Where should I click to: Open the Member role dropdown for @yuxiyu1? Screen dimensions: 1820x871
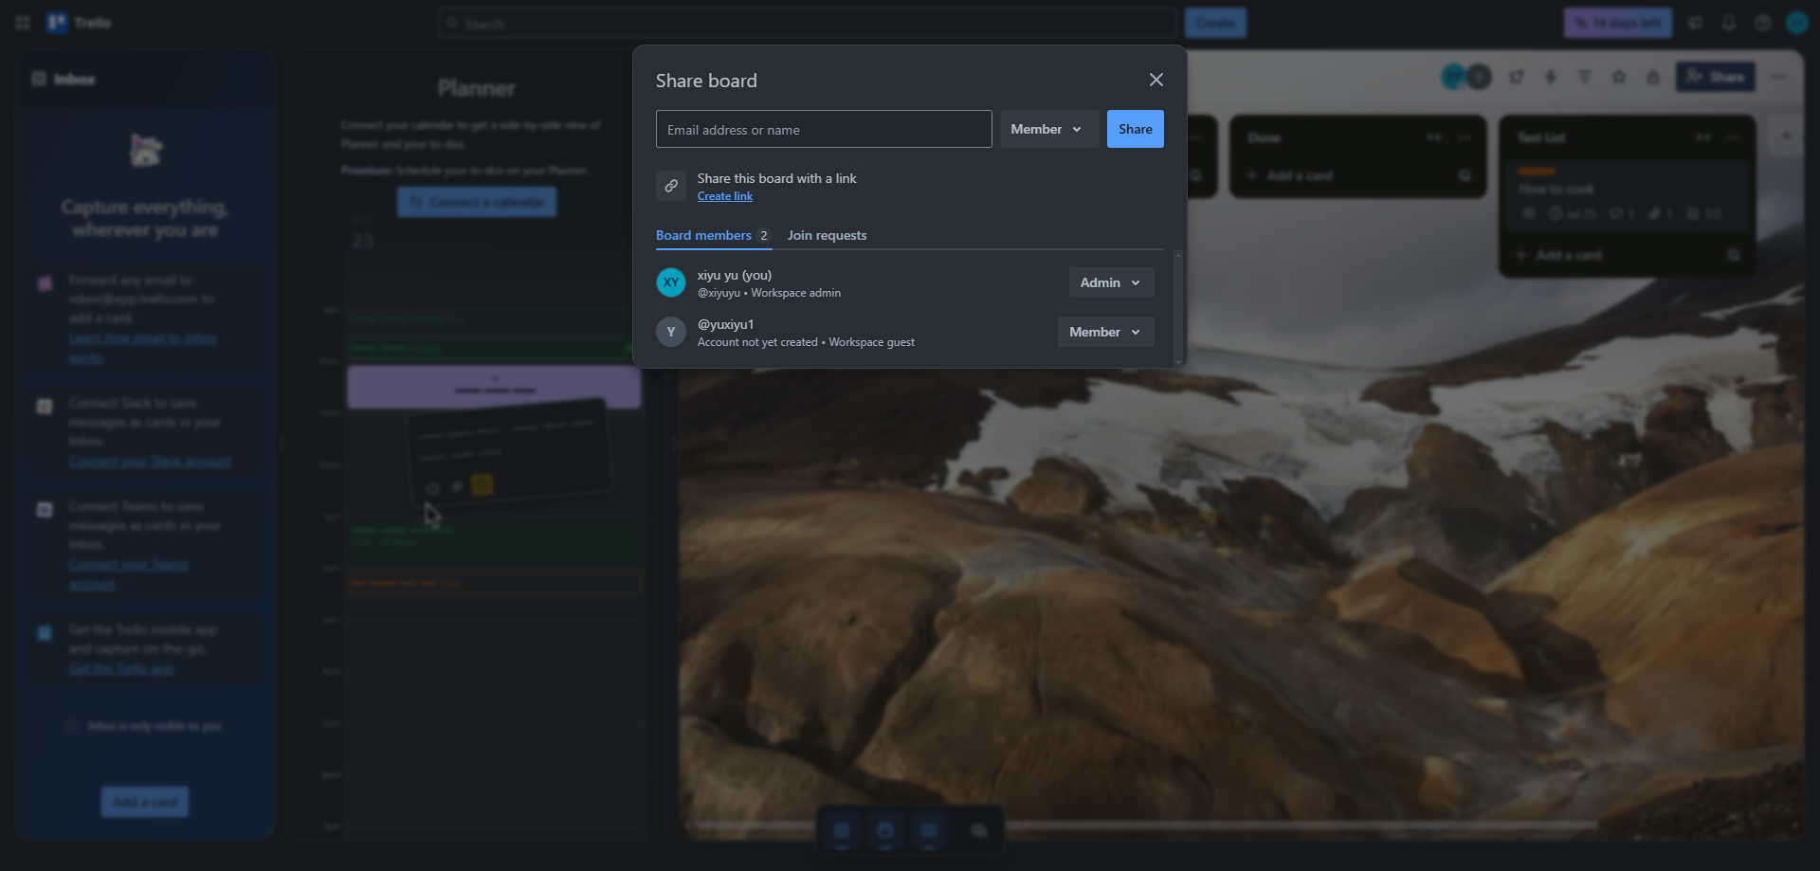1105,332
